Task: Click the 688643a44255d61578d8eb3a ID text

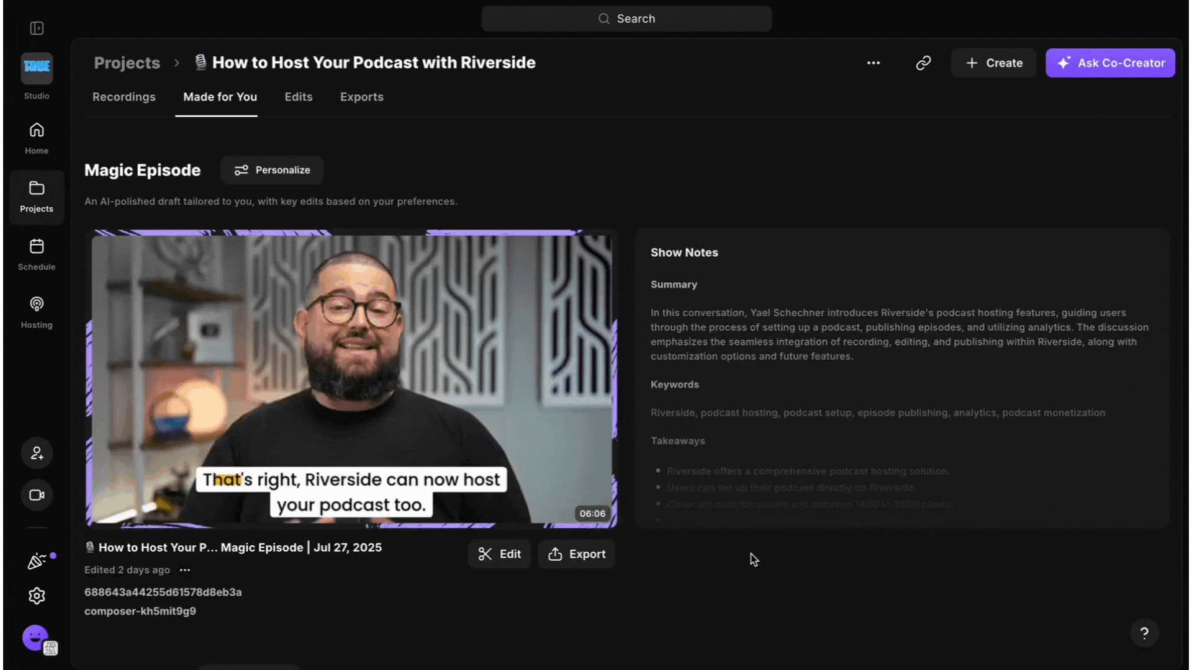Action: coord(163,592)
